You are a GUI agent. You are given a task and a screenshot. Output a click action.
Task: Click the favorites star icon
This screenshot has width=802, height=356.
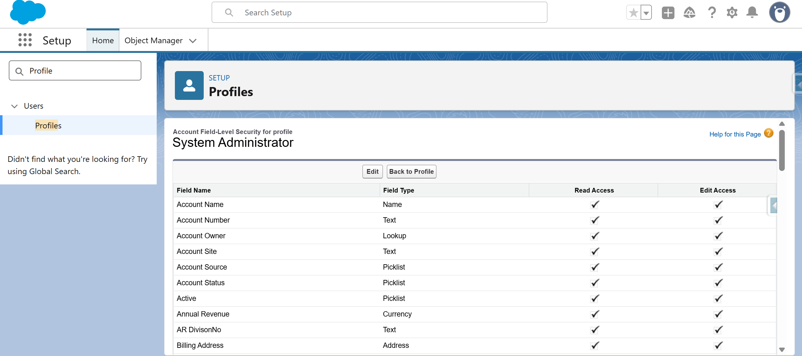633,13
